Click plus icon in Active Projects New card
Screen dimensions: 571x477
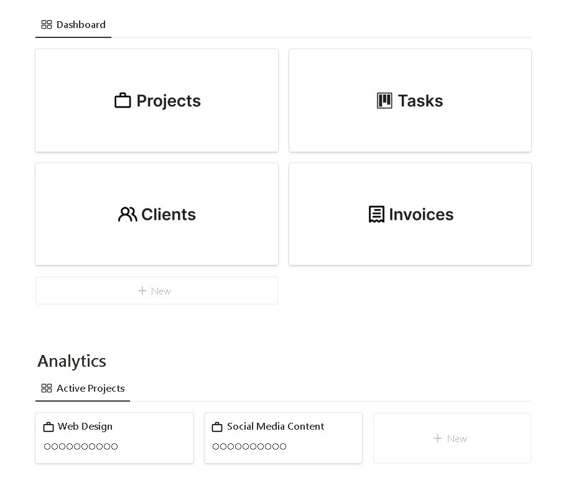click(x=438, y=438)
